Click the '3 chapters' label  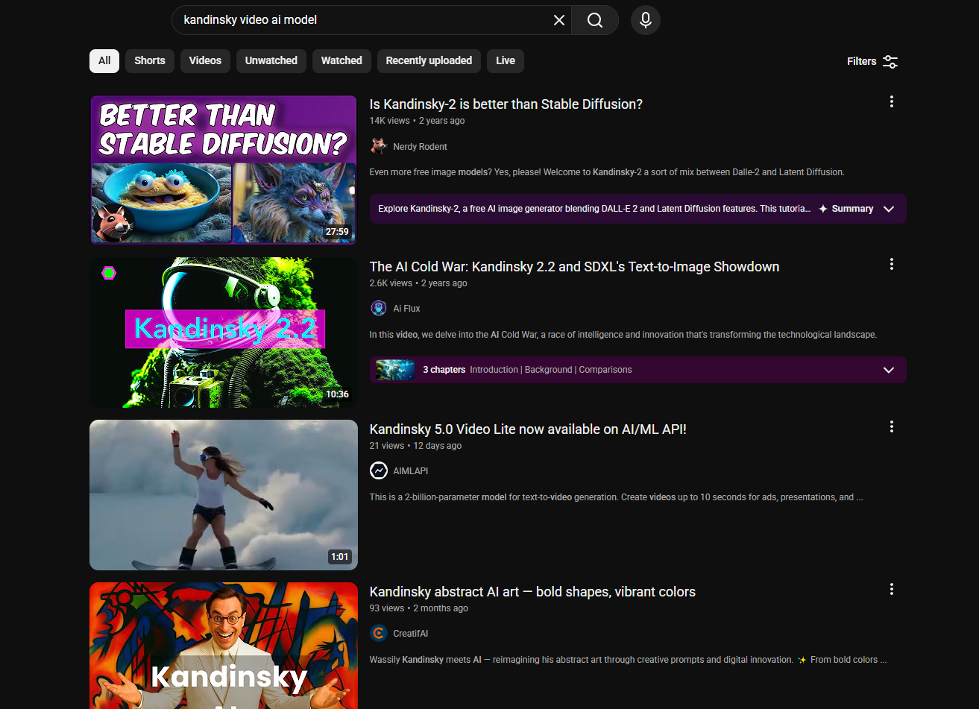(444, 370)
